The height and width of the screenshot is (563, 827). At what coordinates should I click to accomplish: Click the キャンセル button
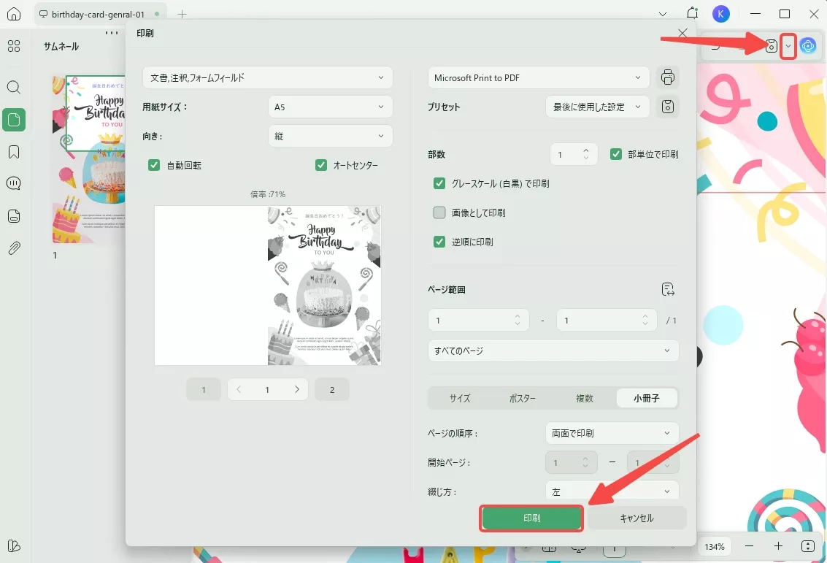636,518
